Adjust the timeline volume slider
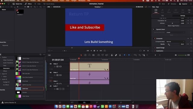 pos(182,55)
